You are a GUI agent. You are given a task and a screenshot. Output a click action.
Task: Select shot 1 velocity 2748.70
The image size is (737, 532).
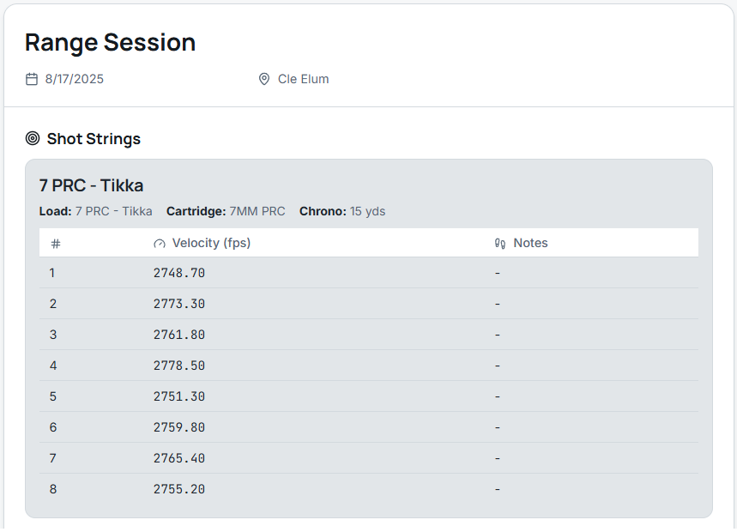(x=179, y=273)
